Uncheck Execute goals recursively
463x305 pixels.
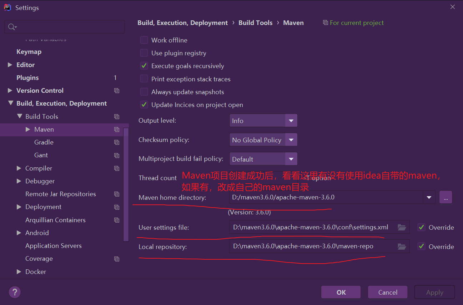144,66
